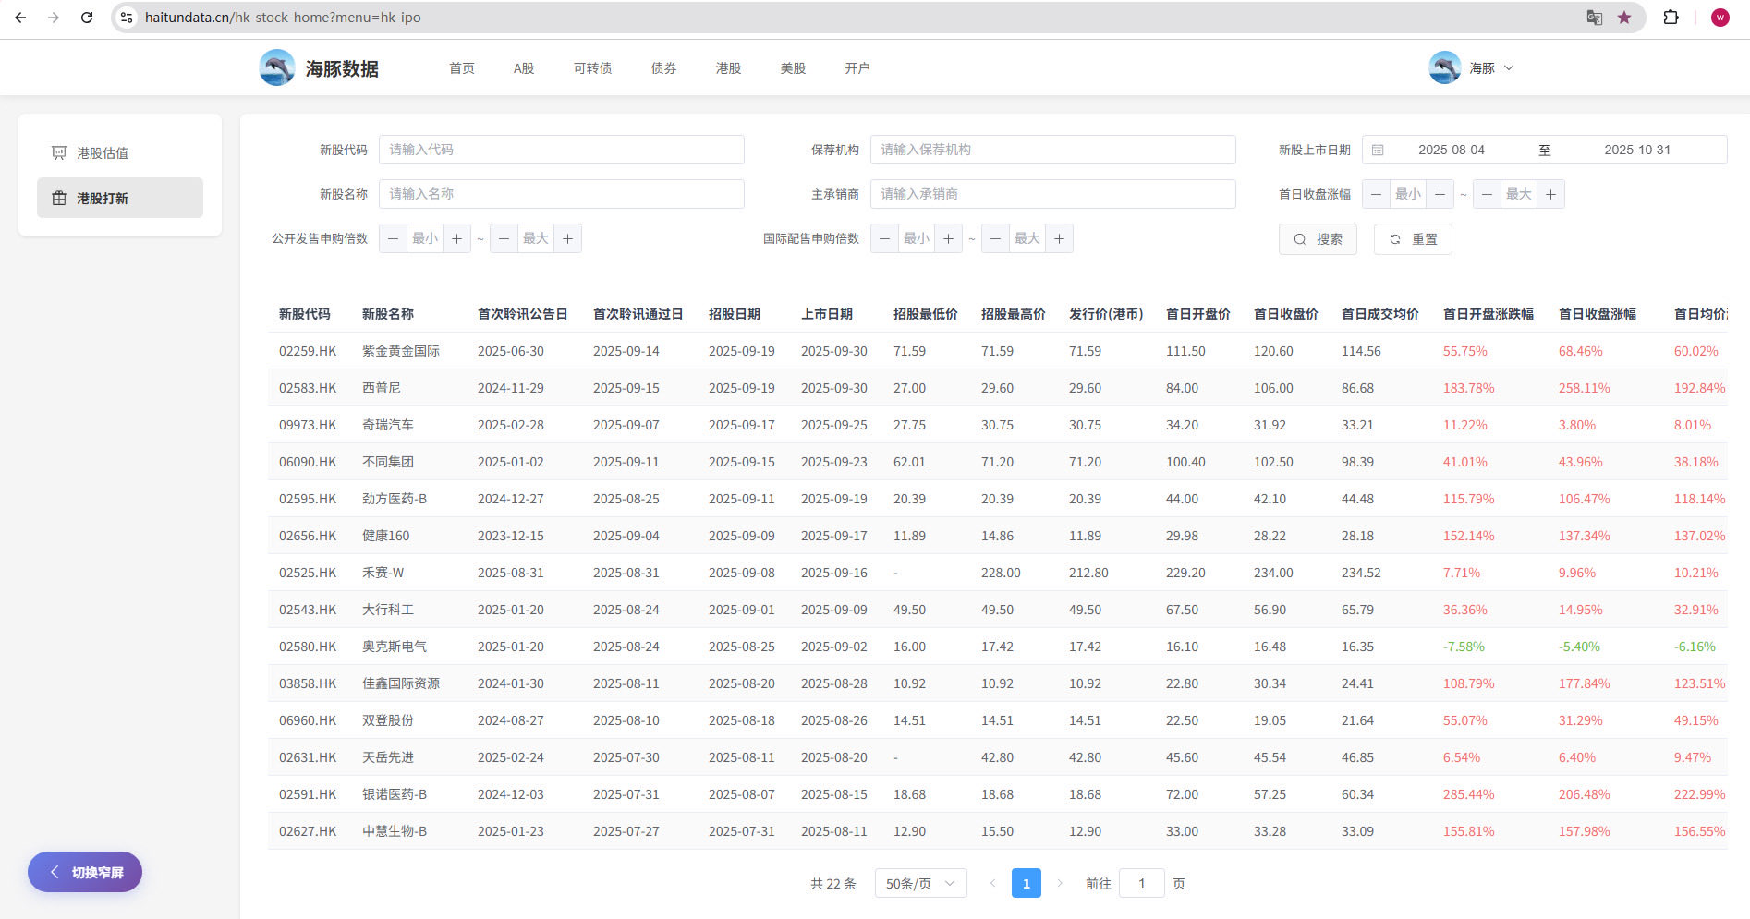Click the browser back arrow
This screenshot has height=919, width=1750.
pyautogui.click(x=20, y=18)
